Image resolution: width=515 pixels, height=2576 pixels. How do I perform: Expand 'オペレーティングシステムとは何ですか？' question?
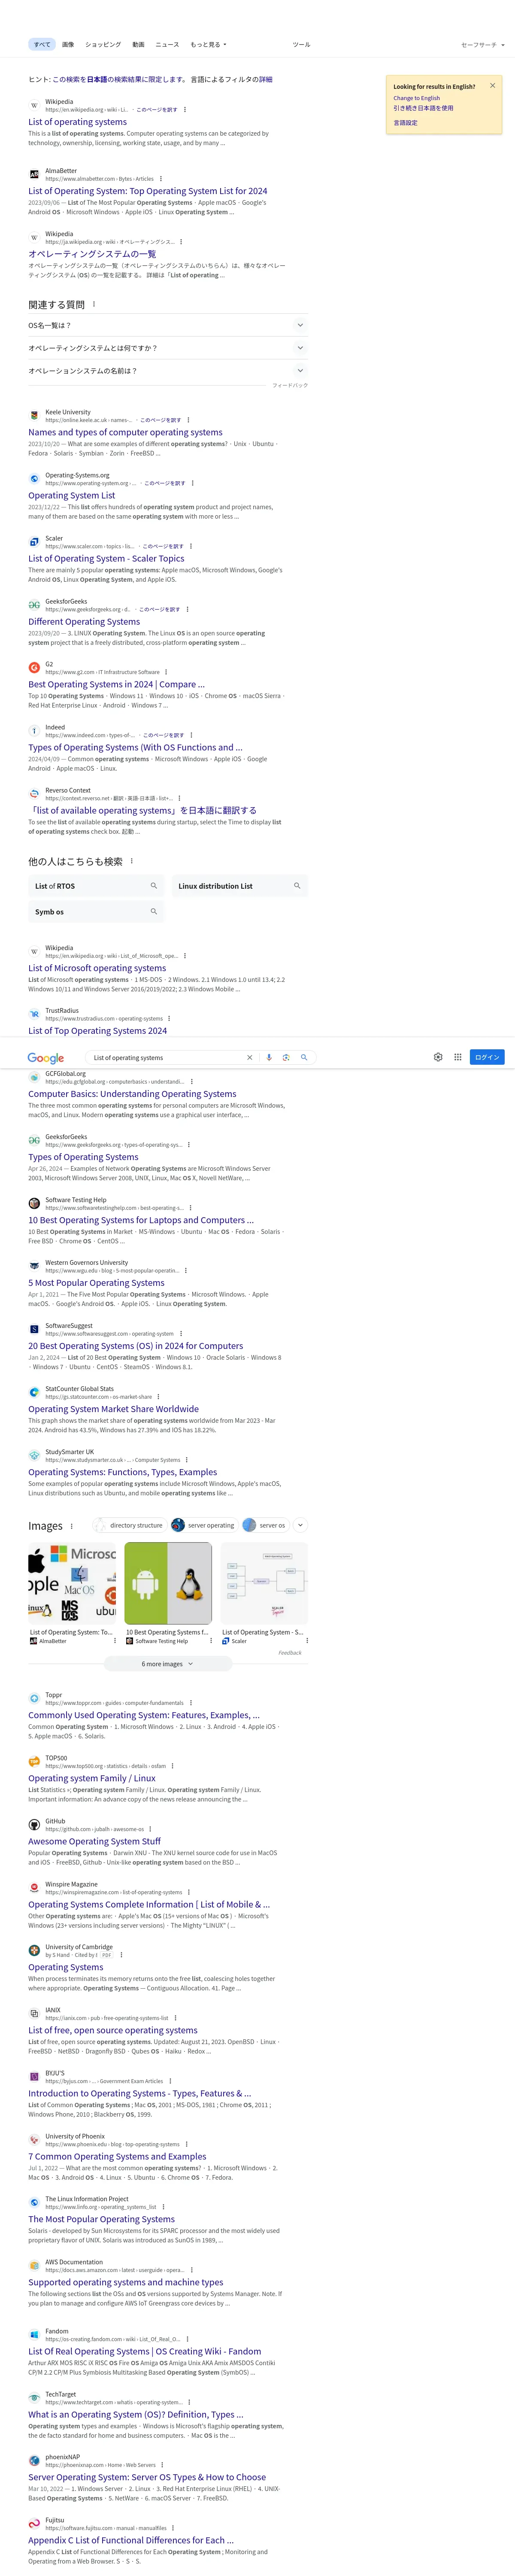tap(167, 348)
